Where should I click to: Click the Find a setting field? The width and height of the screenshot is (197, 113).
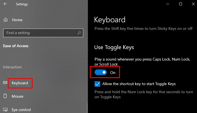43,33
